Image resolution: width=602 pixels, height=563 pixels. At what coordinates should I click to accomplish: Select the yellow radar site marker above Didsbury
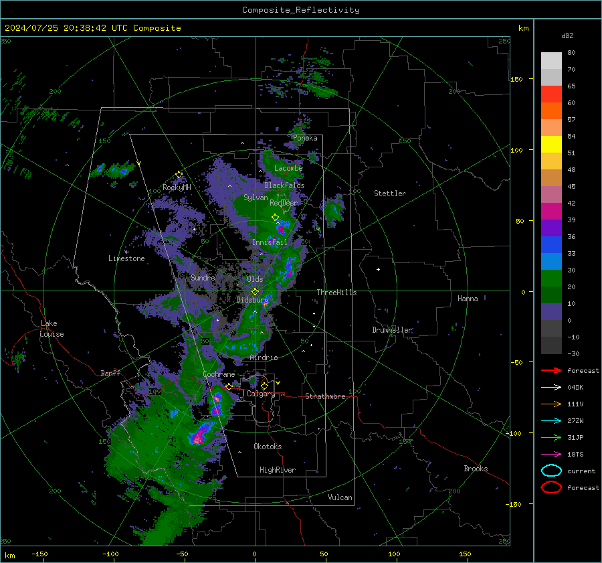coord(255,292)
